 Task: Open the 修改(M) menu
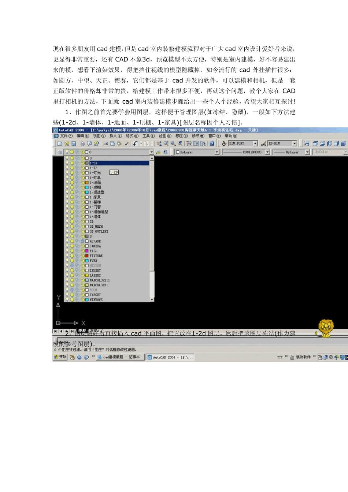(x=198, y=136)
